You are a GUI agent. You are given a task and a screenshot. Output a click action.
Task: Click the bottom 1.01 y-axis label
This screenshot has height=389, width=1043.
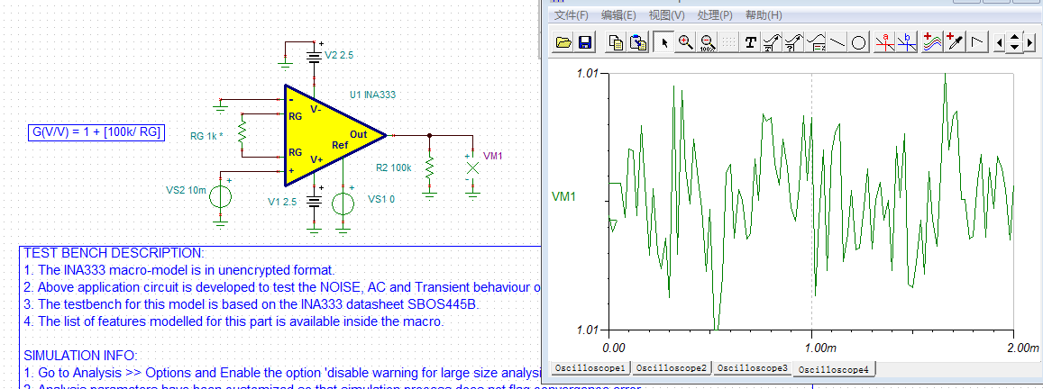[588, 330]
